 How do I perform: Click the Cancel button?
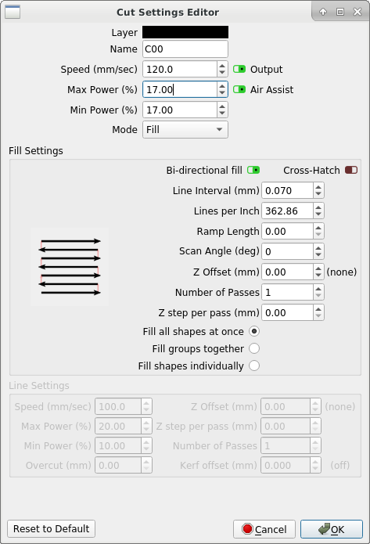point(264,529)
